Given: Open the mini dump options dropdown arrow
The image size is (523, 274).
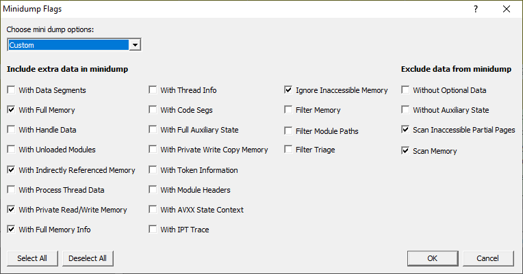Looking at the screenshot, I should point(135,45).
